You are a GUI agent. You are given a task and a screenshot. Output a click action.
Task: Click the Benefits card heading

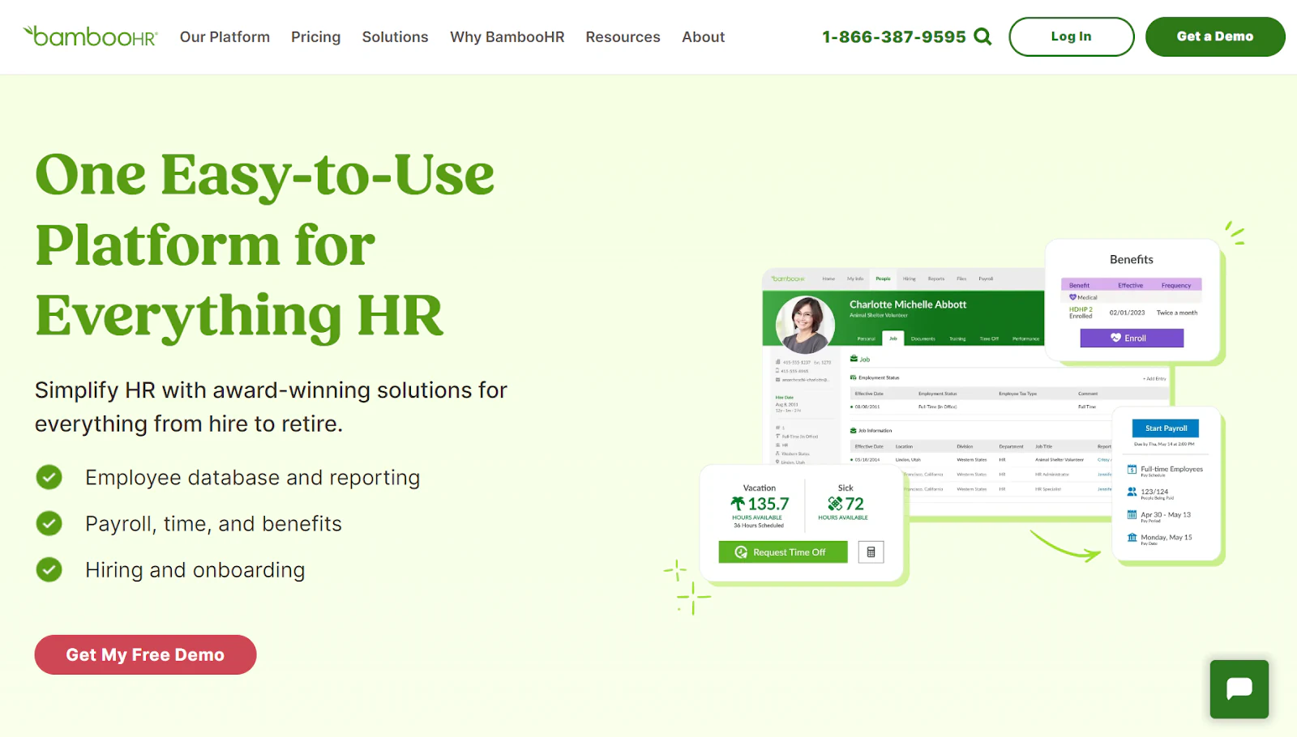[1132, 260]
